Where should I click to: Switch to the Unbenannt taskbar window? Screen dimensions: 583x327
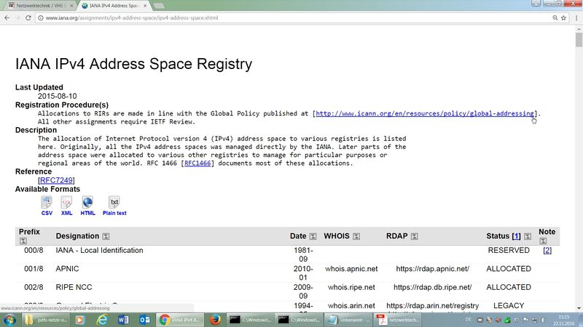(x=348, y=320)
